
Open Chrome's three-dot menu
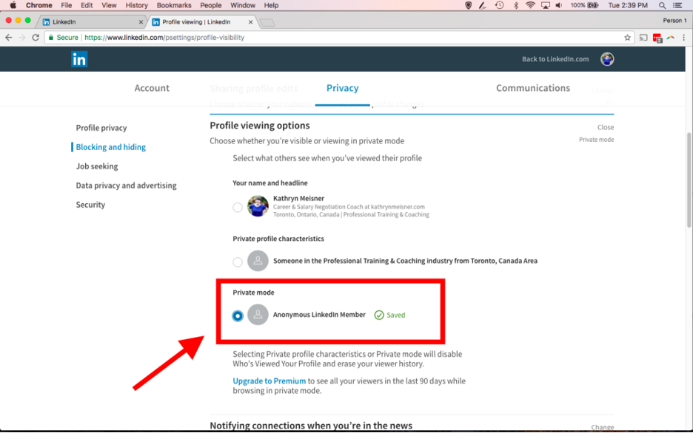pos(683,38)
